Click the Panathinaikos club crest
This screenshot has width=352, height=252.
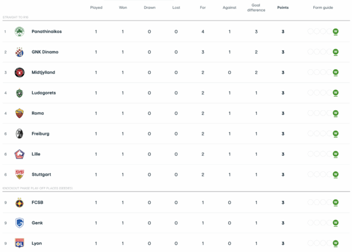(x=18, y=31)
